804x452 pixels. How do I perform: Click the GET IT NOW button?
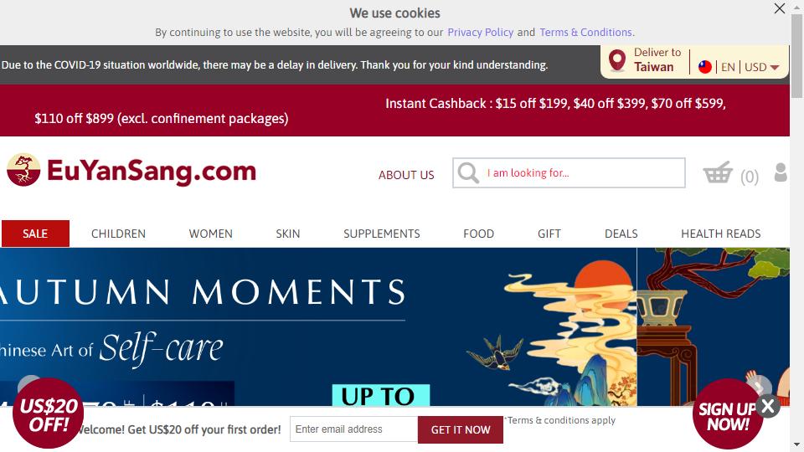[x=461, y=430]
